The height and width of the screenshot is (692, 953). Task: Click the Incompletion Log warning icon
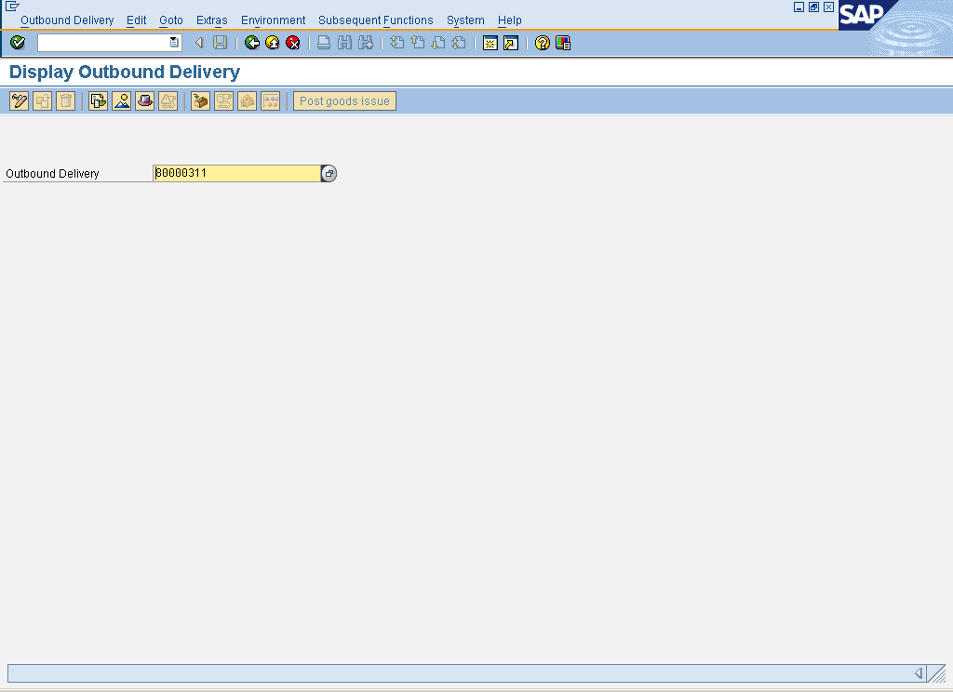[x=168, y=100]
